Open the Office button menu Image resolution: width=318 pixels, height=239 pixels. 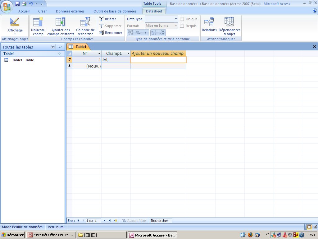coord(7,7)
